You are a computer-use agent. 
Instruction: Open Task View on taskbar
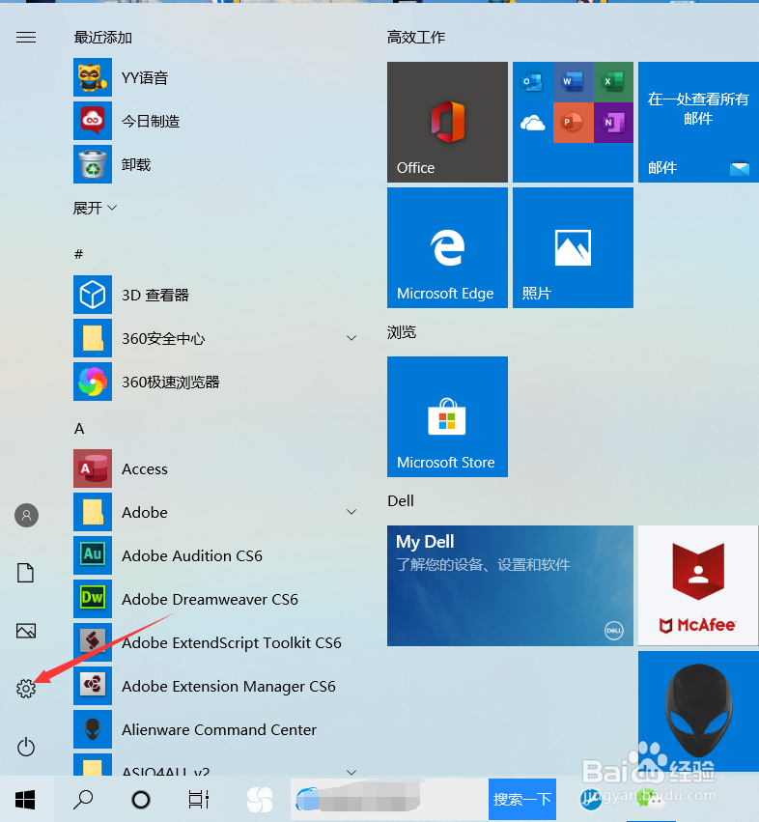coord(199,800)
